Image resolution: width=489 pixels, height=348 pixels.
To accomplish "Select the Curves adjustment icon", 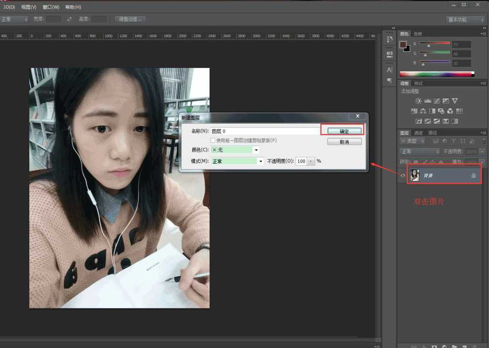I will coord(437,101).
